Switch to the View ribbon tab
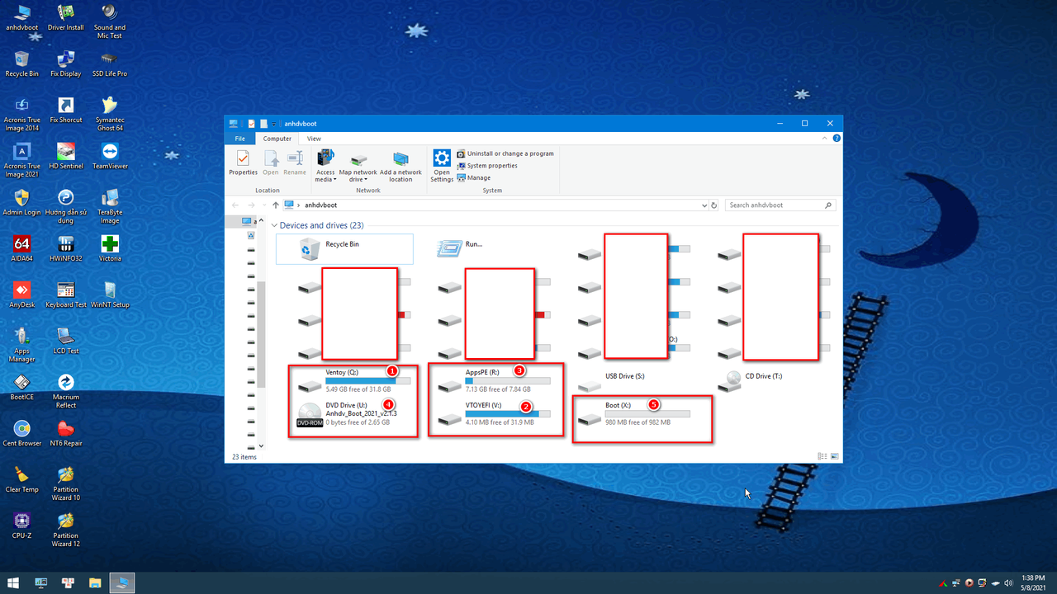This screenshot has width=1057, height=594. point(314,139)
